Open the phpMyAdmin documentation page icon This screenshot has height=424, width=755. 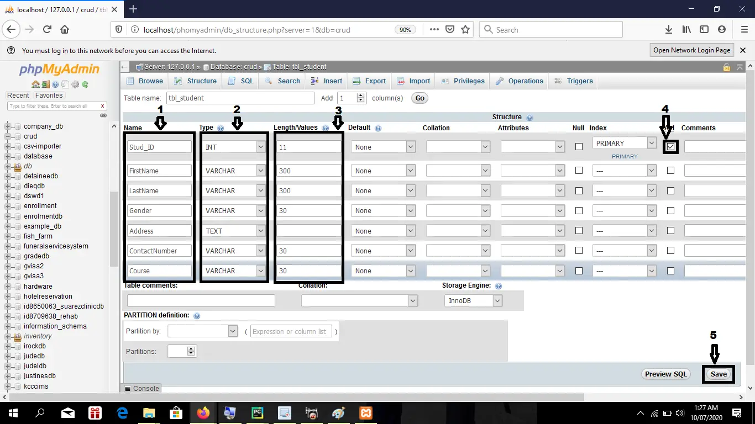(x=55, y=84)
